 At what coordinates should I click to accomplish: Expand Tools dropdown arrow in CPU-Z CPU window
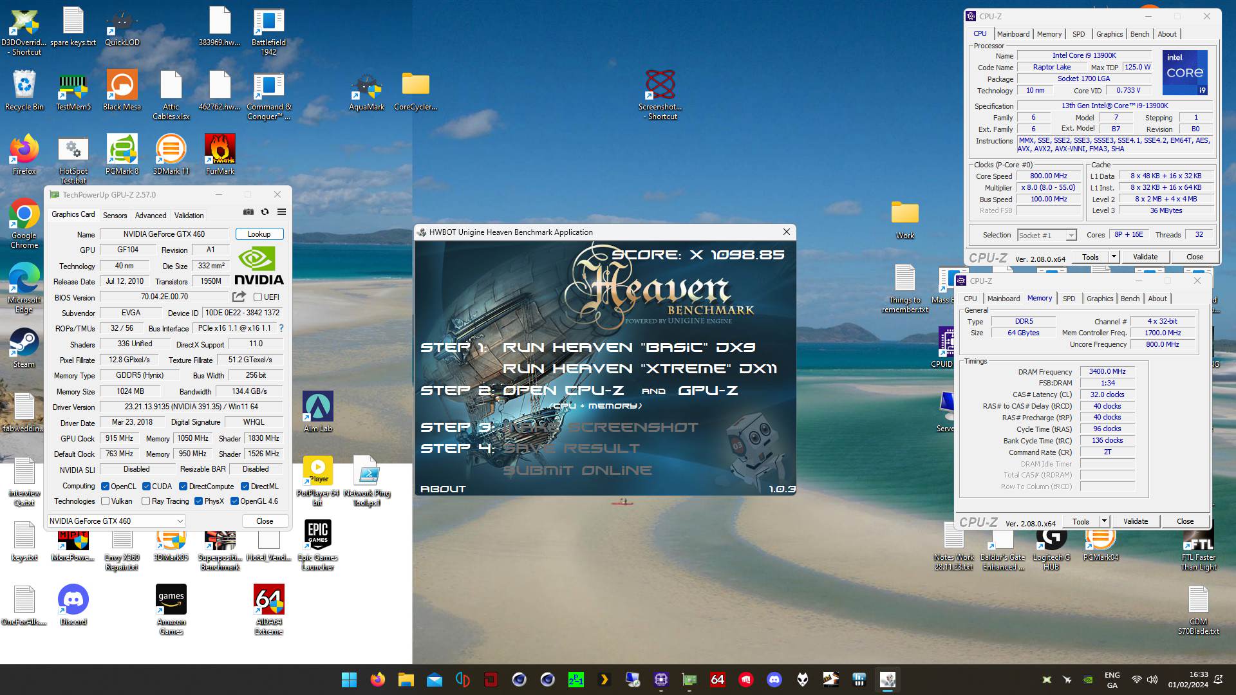[x=1114, y=257]
